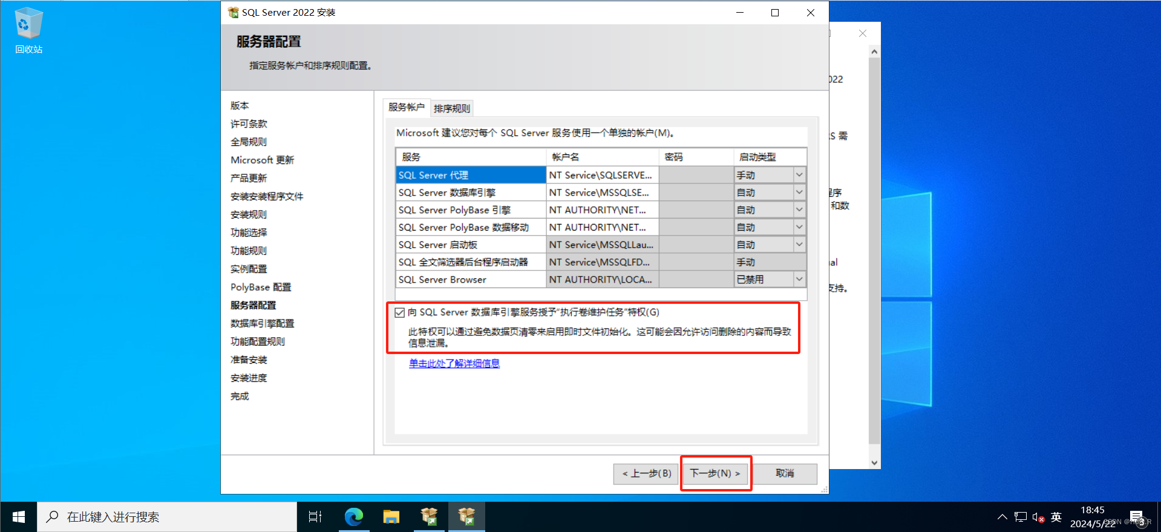Click the 实例配置 step in the sidebar

(x=249, y=269)
